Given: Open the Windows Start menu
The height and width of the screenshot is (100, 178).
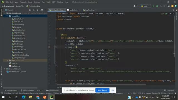Looking at the screenshot, I should click(x=3, y=97).
